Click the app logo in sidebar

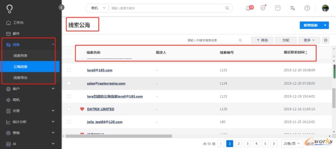9,9
